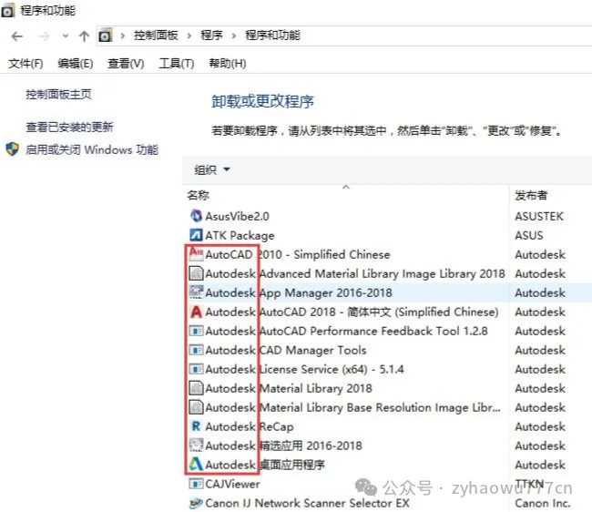The height and width of the screenshot is (512, 592).
Task: Click the Autodesk Material Library 2018 icon
Action: [196, 388]
